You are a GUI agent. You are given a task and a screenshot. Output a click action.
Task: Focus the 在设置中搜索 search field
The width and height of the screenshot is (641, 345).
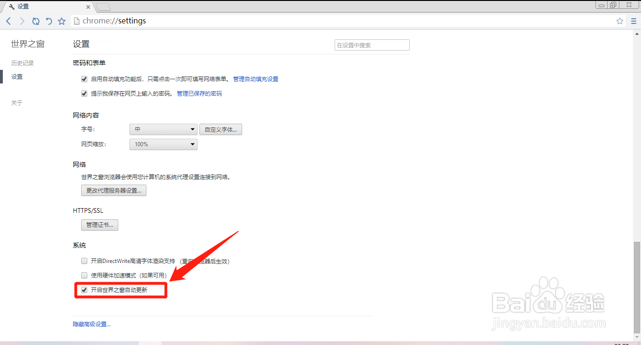[372, 45]
